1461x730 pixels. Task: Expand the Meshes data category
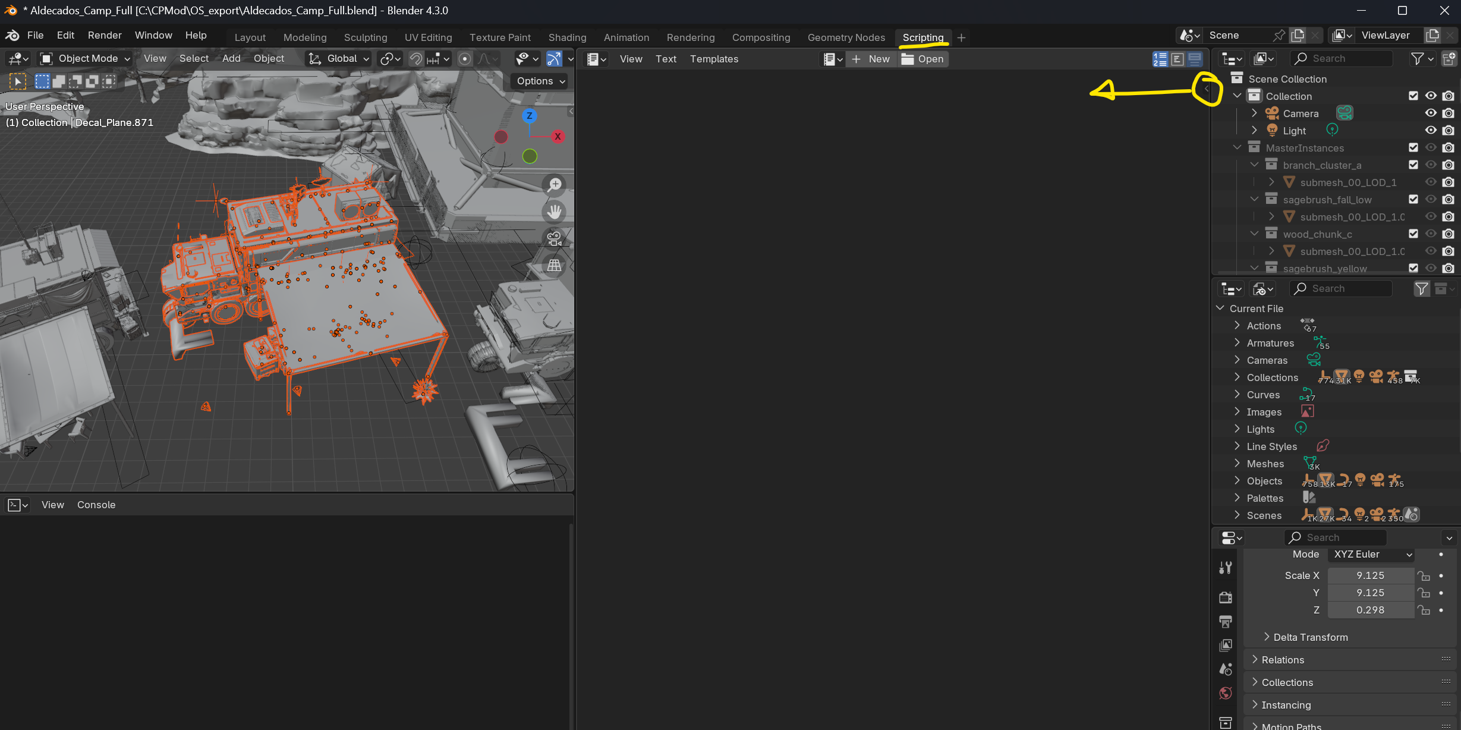point(1237,464)
